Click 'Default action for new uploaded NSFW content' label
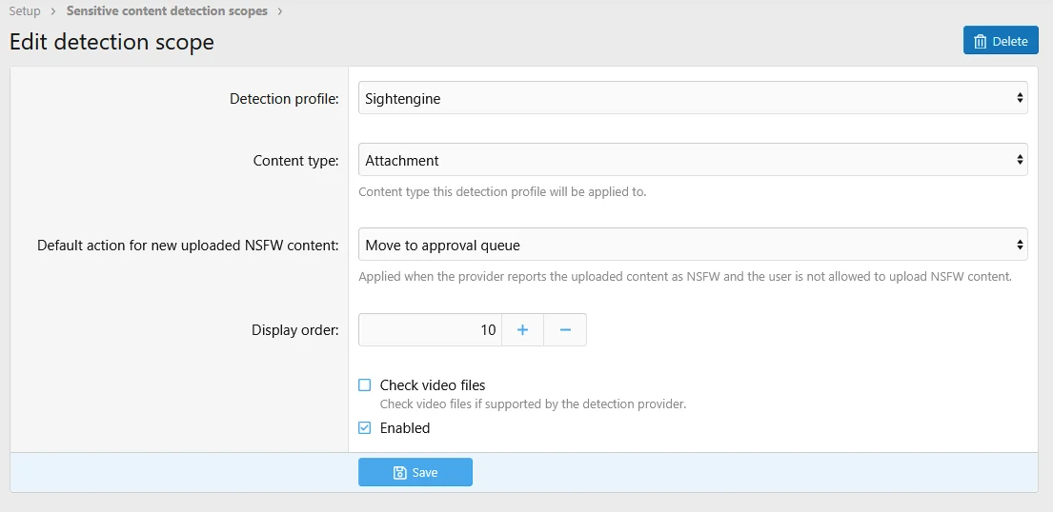 (188, 245)
